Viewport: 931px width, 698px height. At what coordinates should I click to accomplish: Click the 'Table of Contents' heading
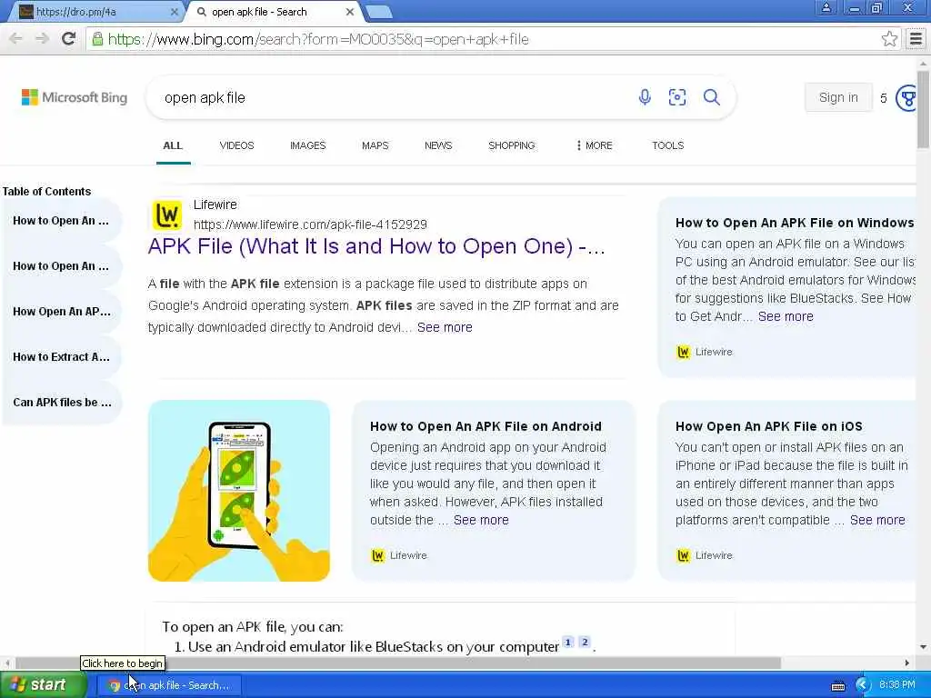(47, 191)
